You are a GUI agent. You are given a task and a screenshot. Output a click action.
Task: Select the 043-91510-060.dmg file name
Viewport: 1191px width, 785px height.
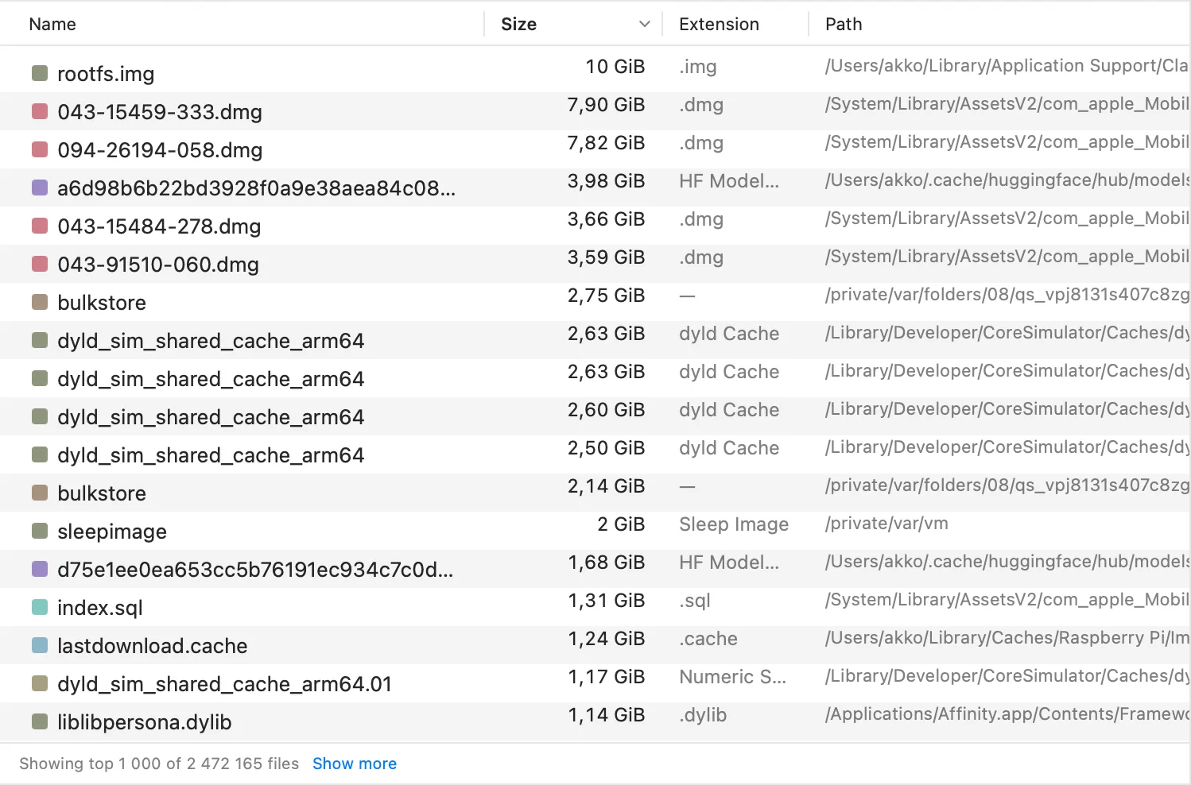click(x=158, y=265)
